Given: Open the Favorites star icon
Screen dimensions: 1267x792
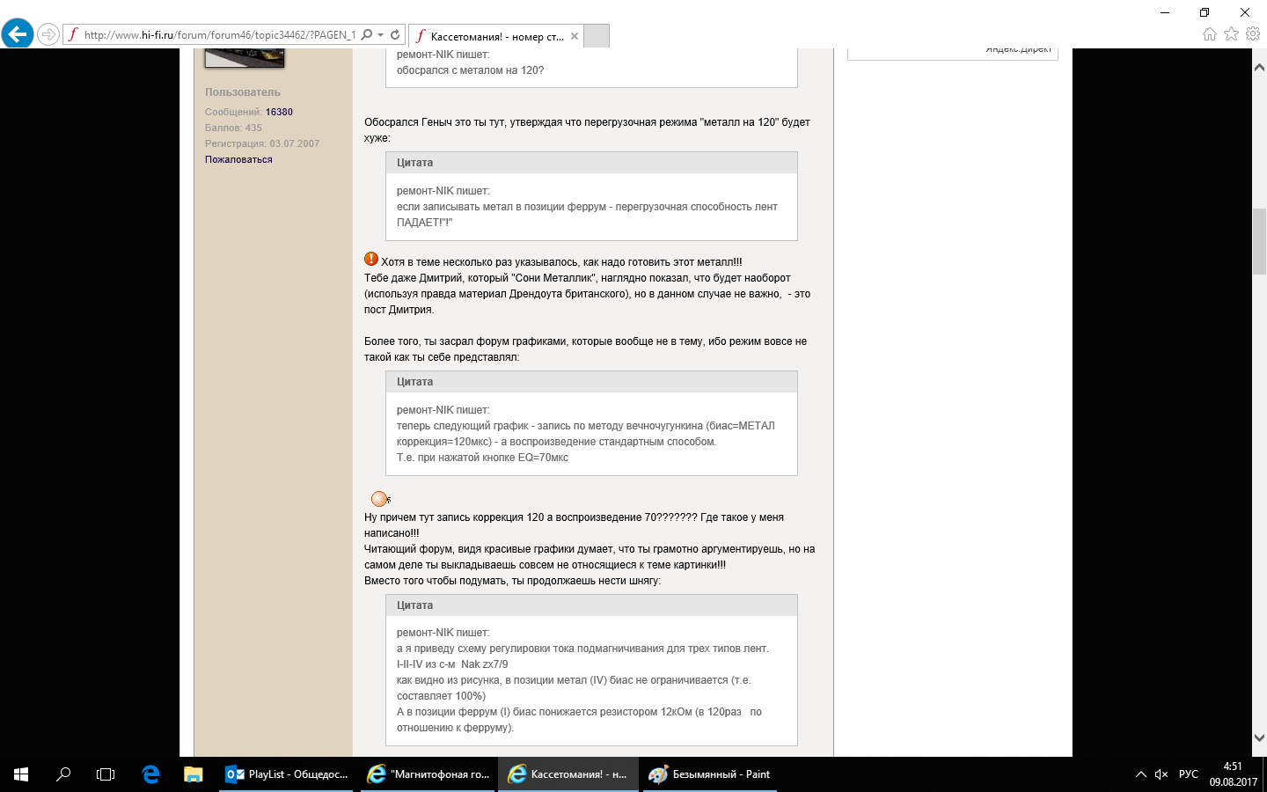Looking at the screenshot, I should (x=1231, y=34).
